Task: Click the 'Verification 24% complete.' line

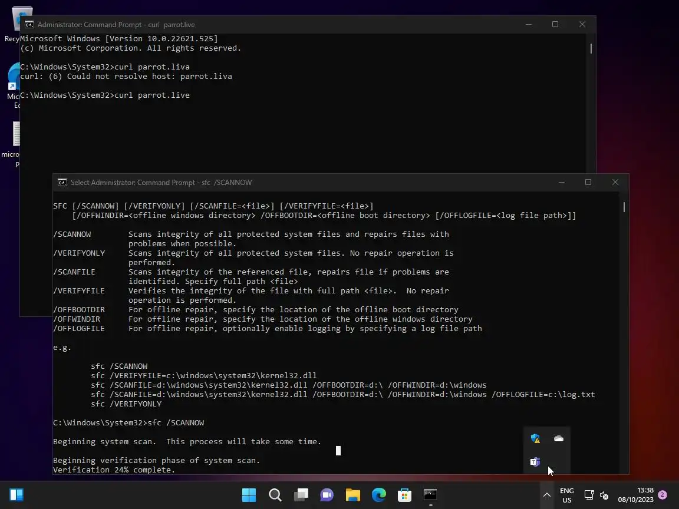Action: [114, 470]
